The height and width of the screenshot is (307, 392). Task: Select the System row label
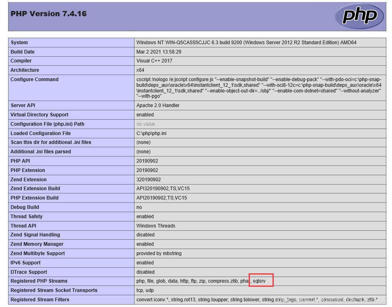tap(19, 42)
